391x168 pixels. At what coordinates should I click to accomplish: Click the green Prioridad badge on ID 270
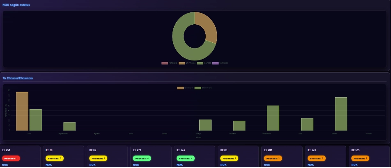click(142, 158)
